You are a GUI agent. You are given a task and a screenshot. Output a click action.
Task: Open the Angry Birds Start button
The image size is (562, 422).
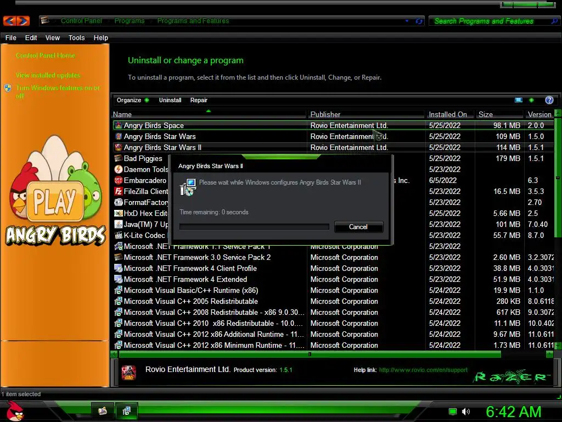(14, 412)
